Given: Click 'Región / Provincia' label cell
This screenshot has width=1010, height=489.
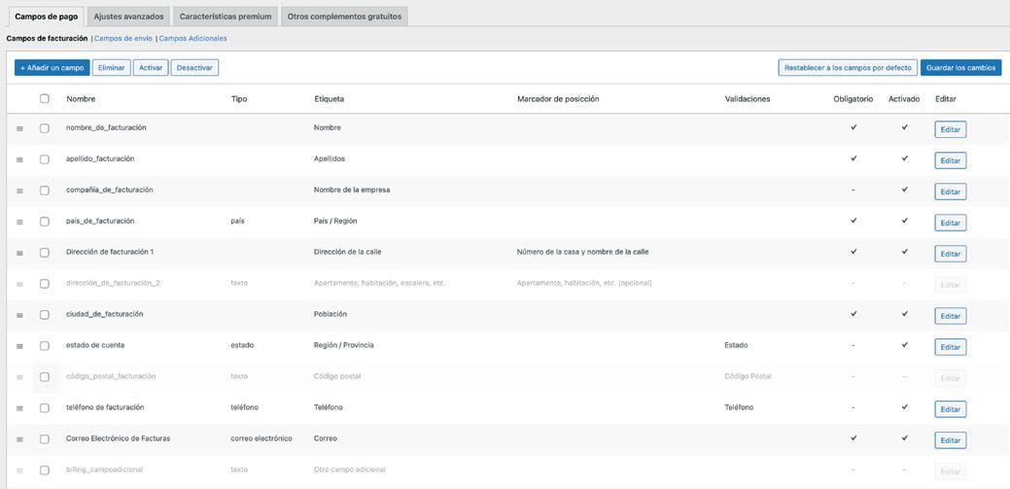Looking at the screenshot, I should click(343, 345).
